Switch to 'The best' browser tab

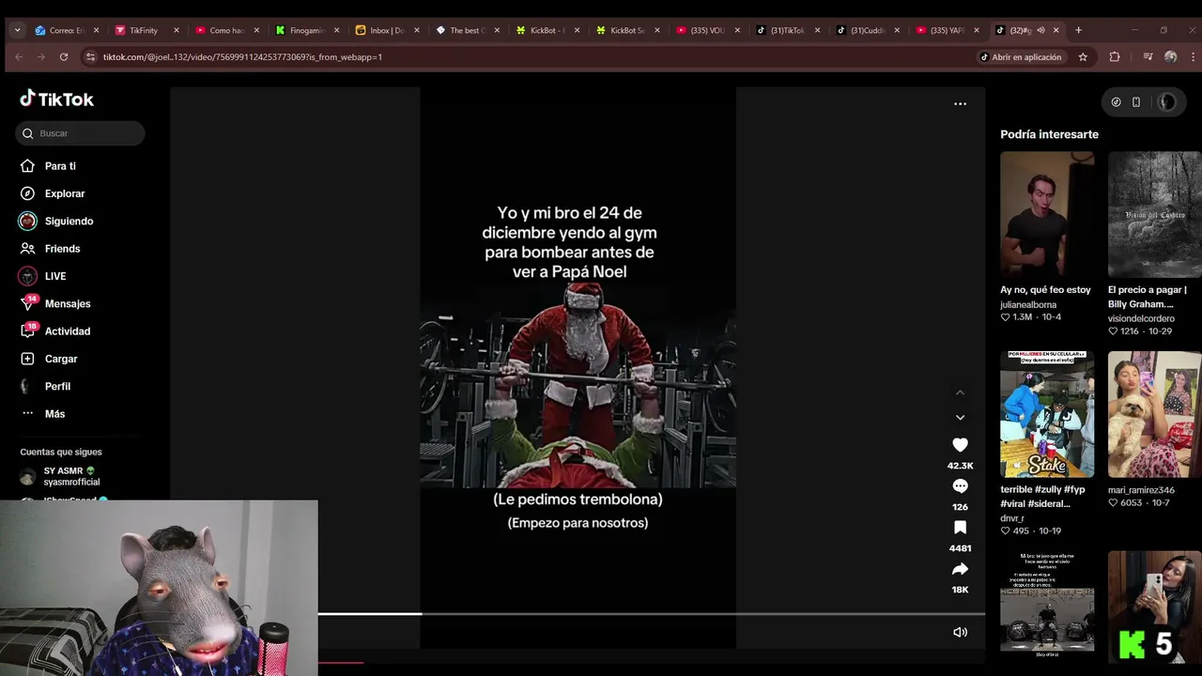click(x=467, y=30)
